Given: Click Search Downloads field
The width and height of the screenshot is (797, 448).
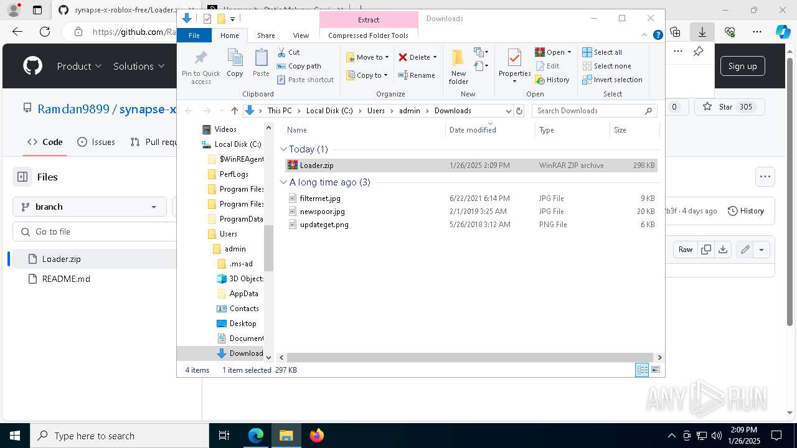Looking at the screenshot, I should (595, 111).
